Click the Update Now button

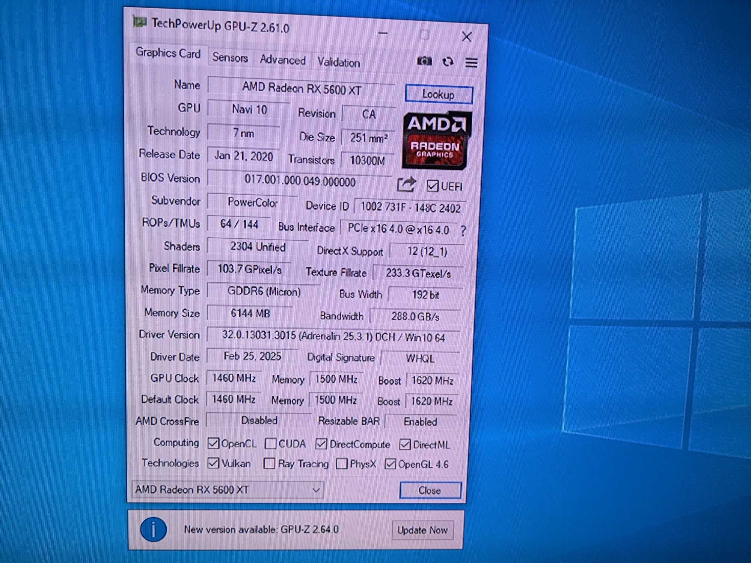point(422,530)
